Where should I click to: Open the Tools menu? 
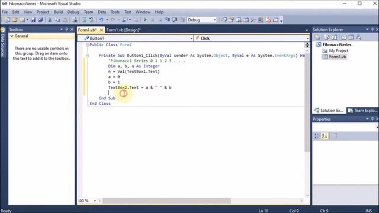click(x=115, y=12)
